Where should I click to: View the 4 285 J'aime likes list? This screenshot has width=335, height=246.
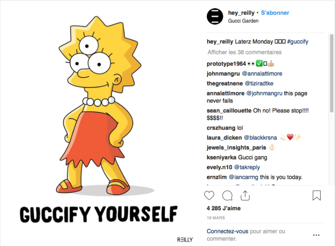[x=223, y=208]
